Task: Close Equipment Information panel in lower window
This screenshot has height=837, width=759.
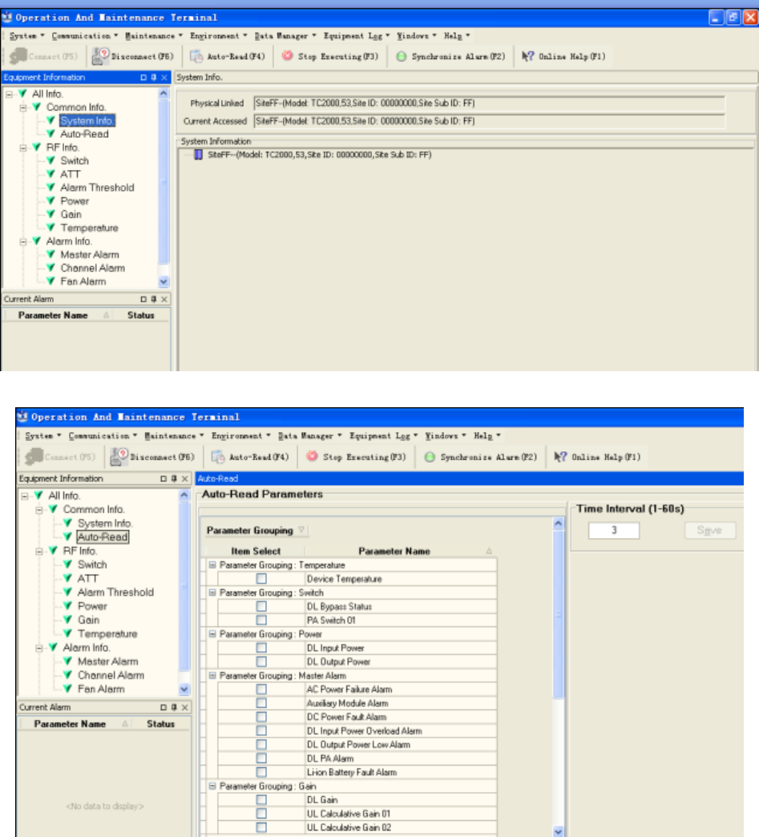Action: [x=184, y=479]
